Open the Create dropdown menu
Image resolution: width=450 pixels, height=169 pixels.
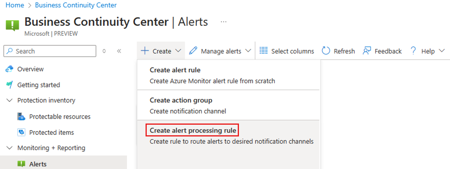tap(161, 51)
